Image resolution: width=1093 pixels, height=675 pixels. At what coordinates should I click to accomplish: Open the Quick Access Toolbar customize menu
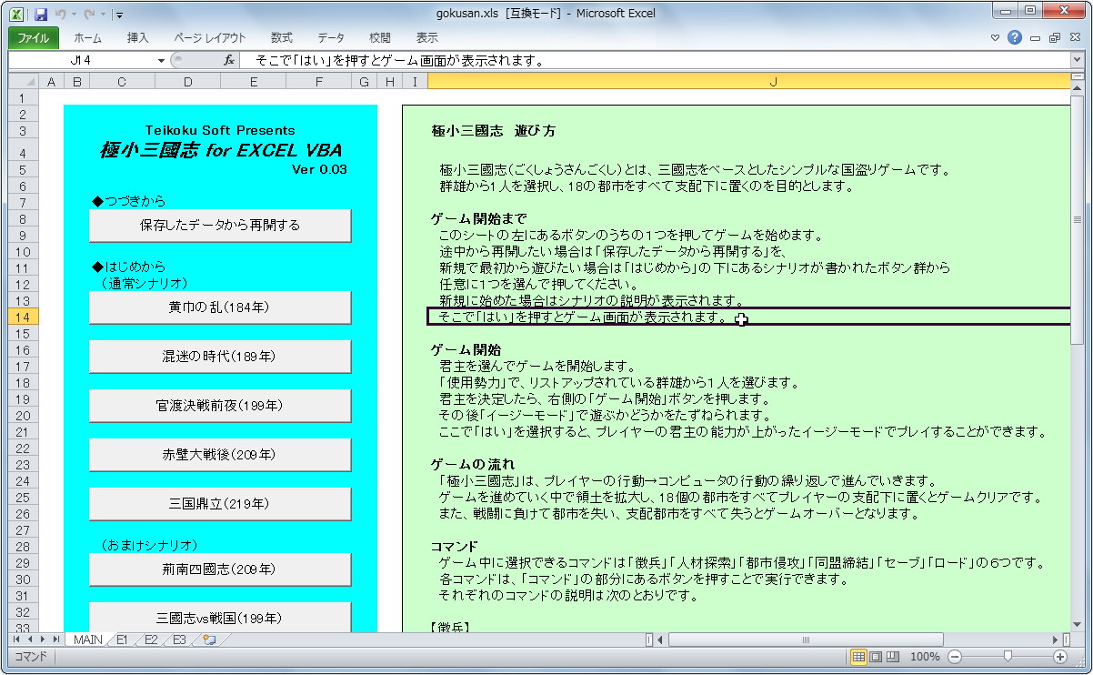click(x=119, y=15)
